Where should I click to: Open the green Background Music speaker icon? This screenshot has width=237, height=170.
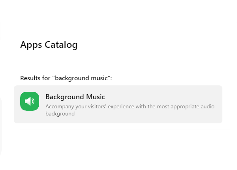coord(30,101)
